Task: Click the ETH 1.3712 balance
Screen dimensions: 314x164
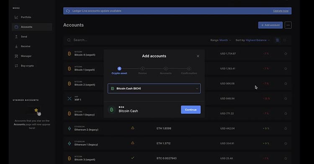Action: click(164, 143)
